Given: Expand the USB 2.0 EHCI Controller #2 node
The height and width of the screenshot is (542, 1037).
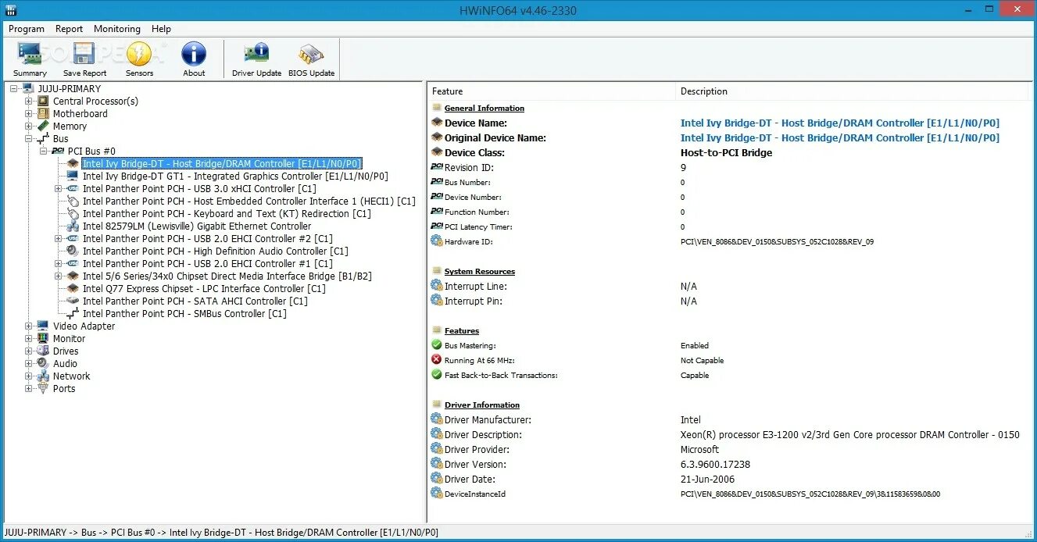Looking at the screenshot, I should click(59, 238).
